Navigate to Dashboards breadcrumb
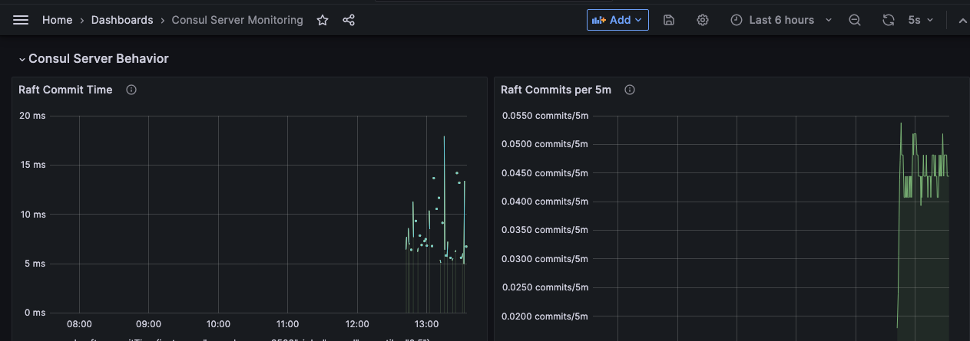Viewport: 970px width, 341px height. tap(122, 20)
